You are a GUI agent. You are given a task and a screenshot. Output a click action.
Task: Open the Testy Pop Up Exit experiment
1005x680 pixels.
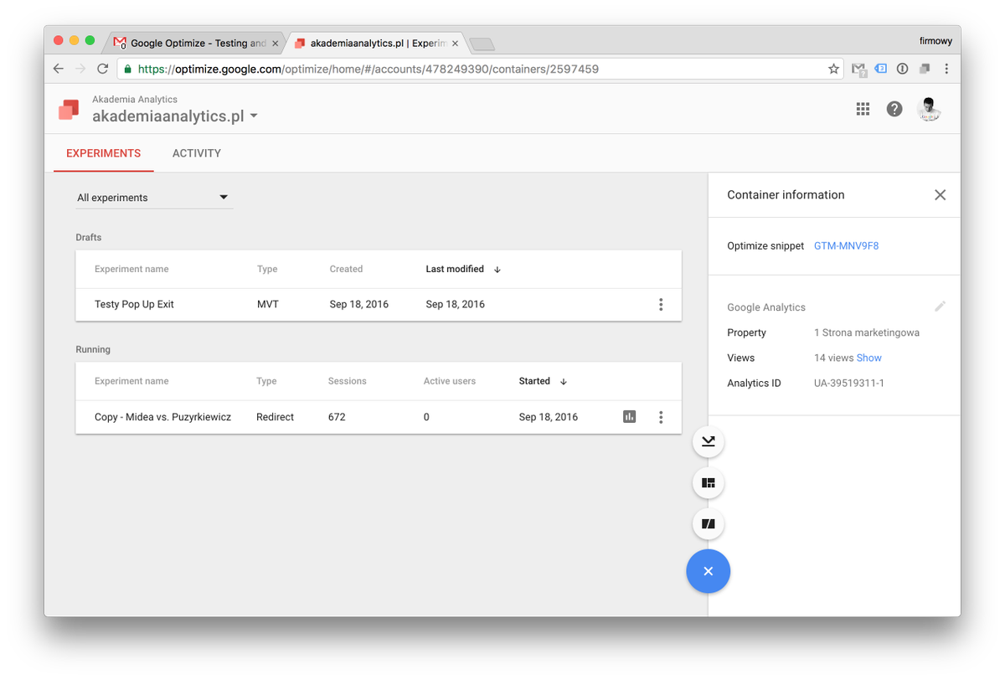pos(134,305)
